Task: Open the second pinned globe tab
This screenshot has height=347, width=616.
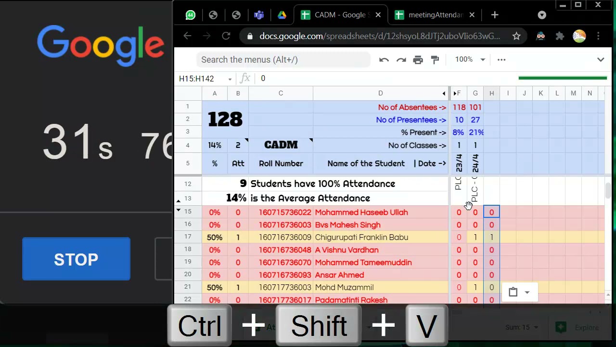Action: [213, 15]
